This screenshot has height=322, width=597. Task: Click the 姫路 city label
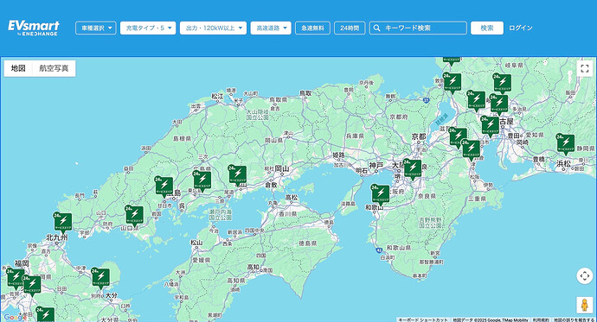click(338, 155)
